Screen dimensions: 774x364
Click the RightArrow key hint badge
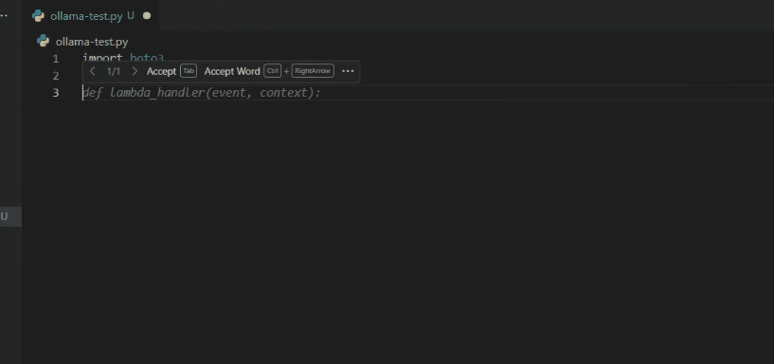[313, 71]
